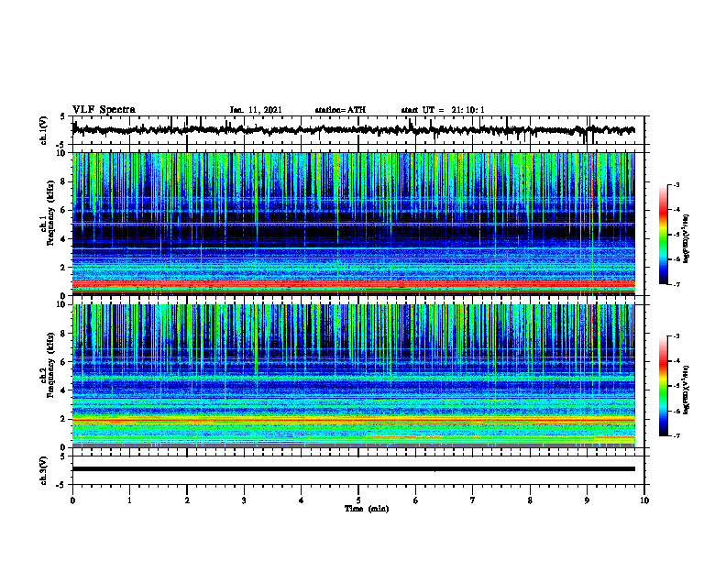Click the "2" tick on the time axis
Viewport: 726px width, 561px height.
[187, 500]
